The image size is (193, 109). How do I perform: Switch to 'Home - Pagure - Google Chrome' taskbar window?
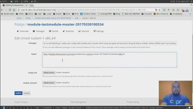68,108
